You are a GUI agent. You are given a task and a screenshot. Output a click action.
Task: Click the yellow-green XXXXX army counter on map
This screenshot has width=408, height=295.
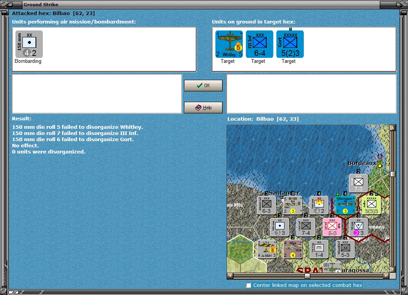[372, 205]
